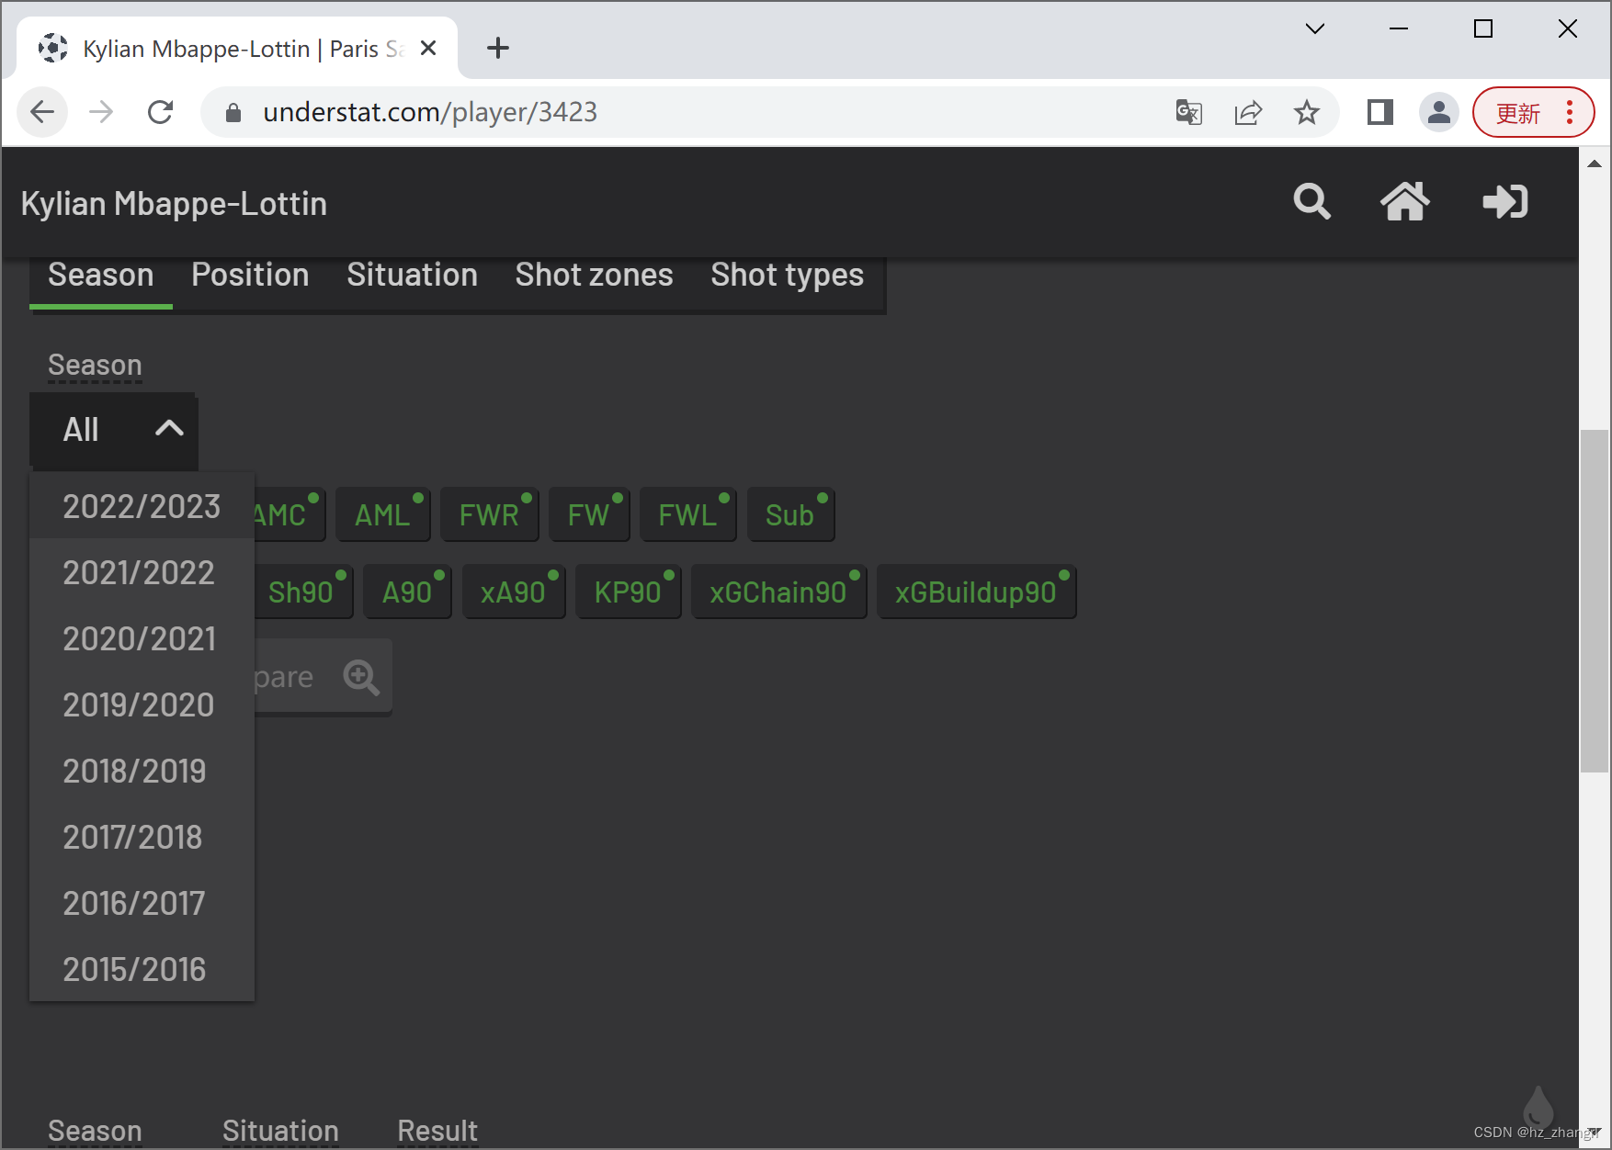Select 2019/2020 from the season dropdown
This screenshot has height=1150, width=1612.
click(138, 705)
